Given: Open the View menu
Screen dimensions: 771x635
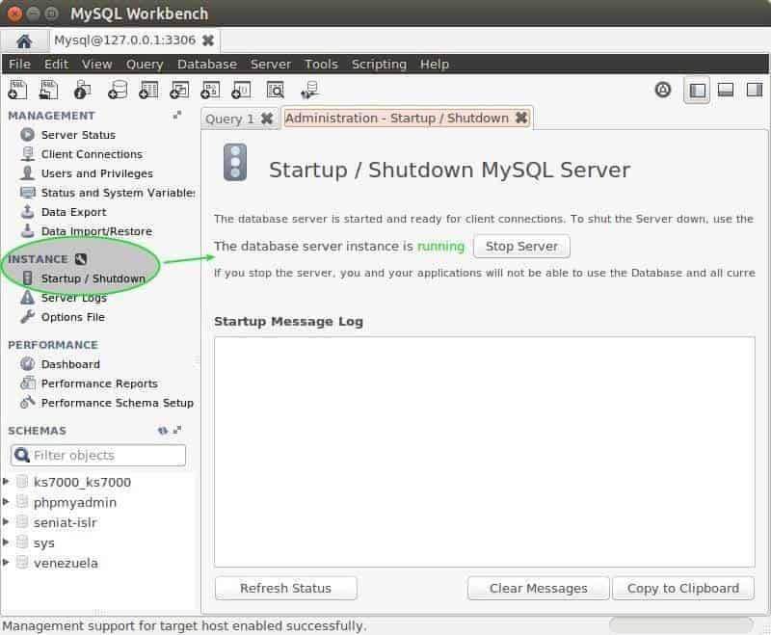Looking at the screenshot, I should coord(96,64).
